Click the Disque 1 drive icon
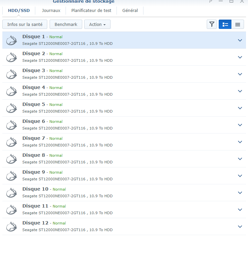248x266 pixels. (12, 40)
